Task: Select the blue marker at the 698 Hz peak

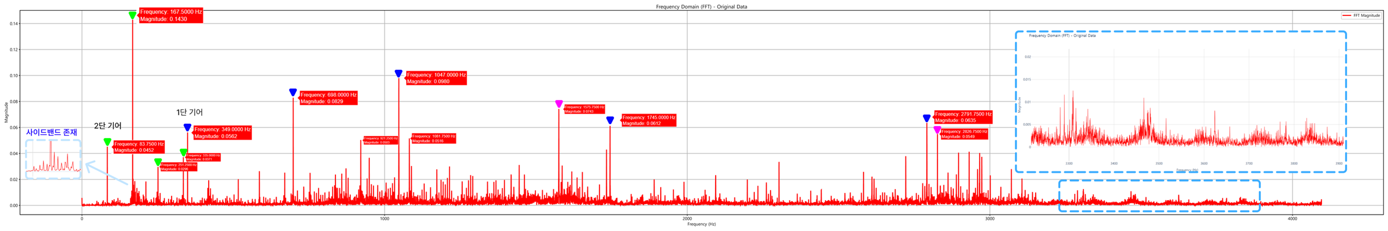Action: tap(292, 93)
